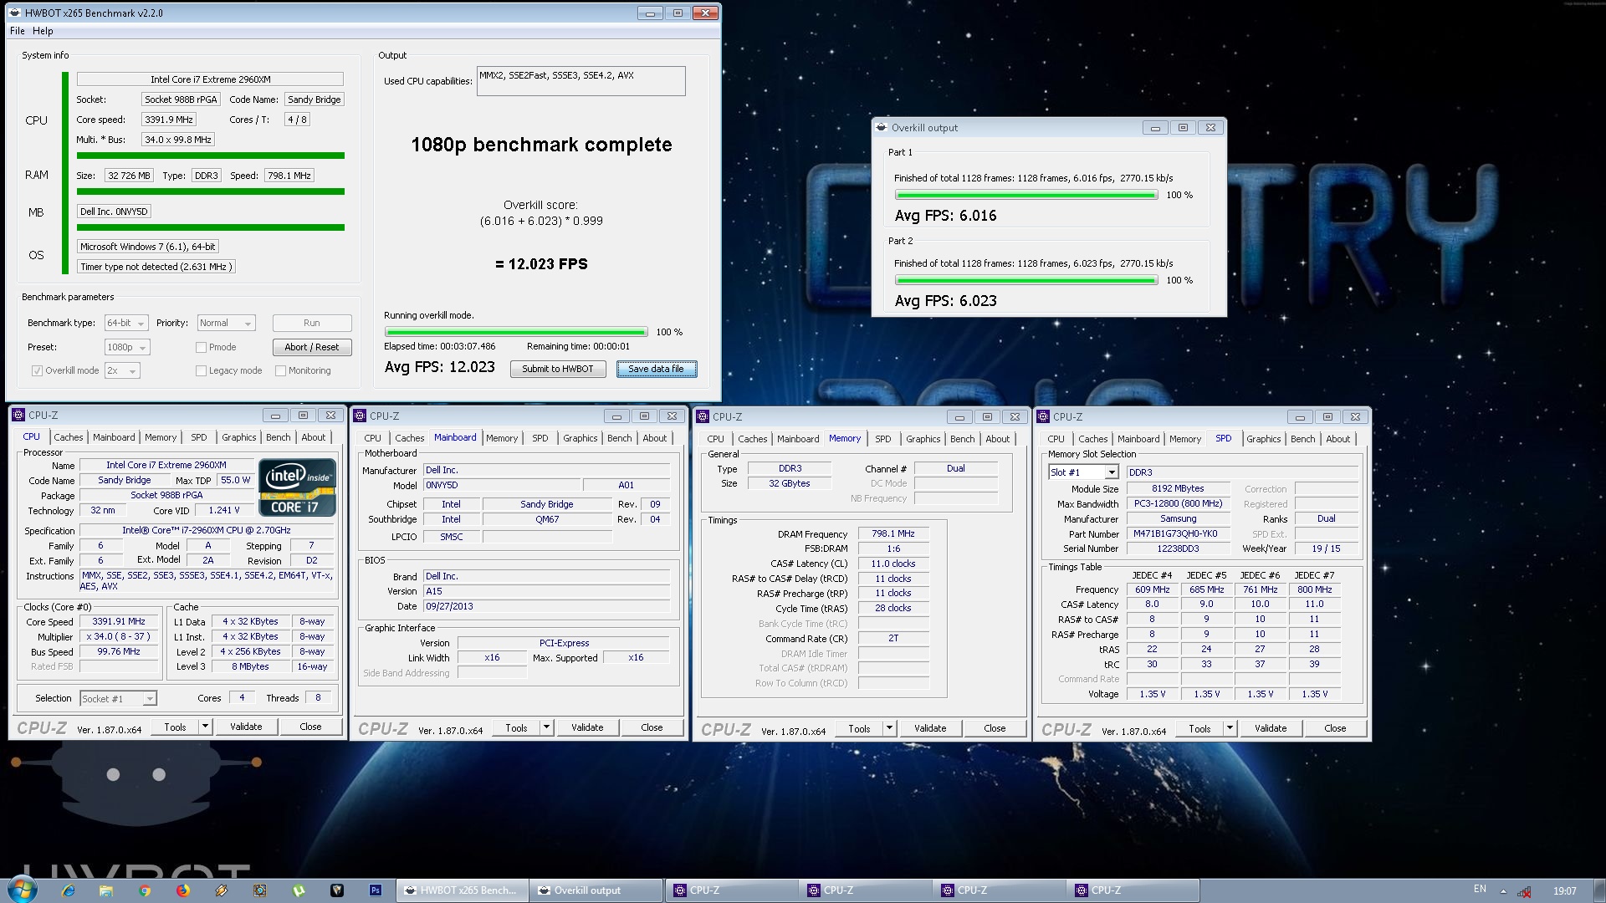Open Photoshop from the taskbar

(376, 890)
